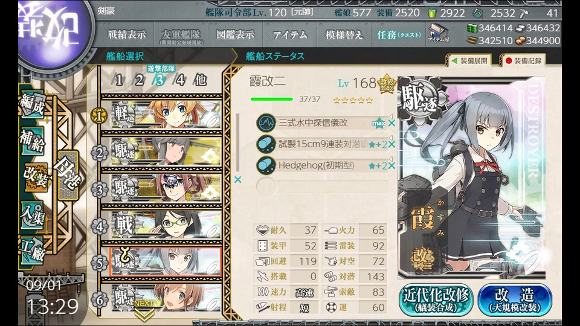This screenshot has height=326, width=580.
Task: Select the 入渠 docking side icon
Action: 33,216
